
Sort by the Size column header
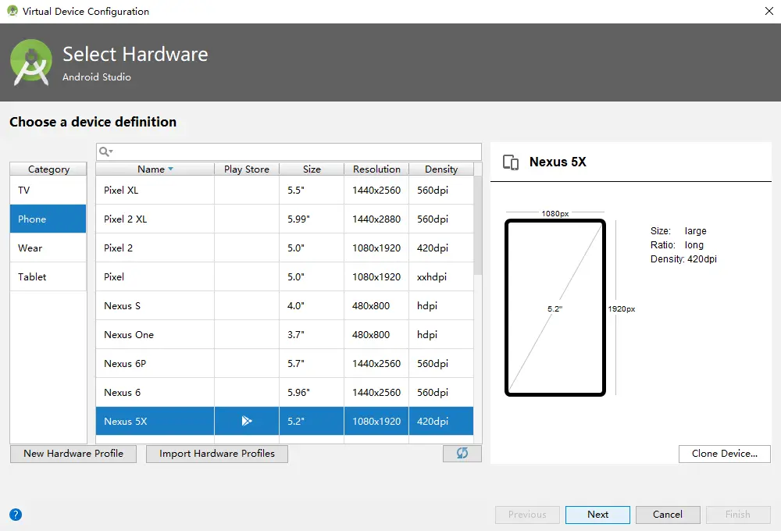pyautogui.click(x=312, y=169)
